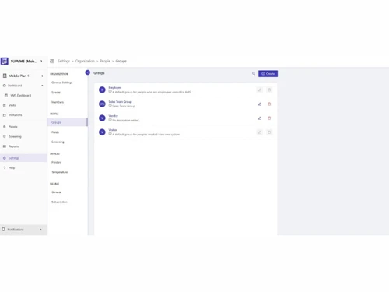Click the Employee group avatar

(x=102, y=90)
